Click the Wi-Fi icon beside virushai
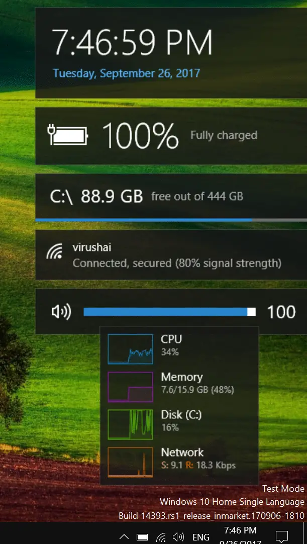The image size is (307, 544). pos(54,251)
